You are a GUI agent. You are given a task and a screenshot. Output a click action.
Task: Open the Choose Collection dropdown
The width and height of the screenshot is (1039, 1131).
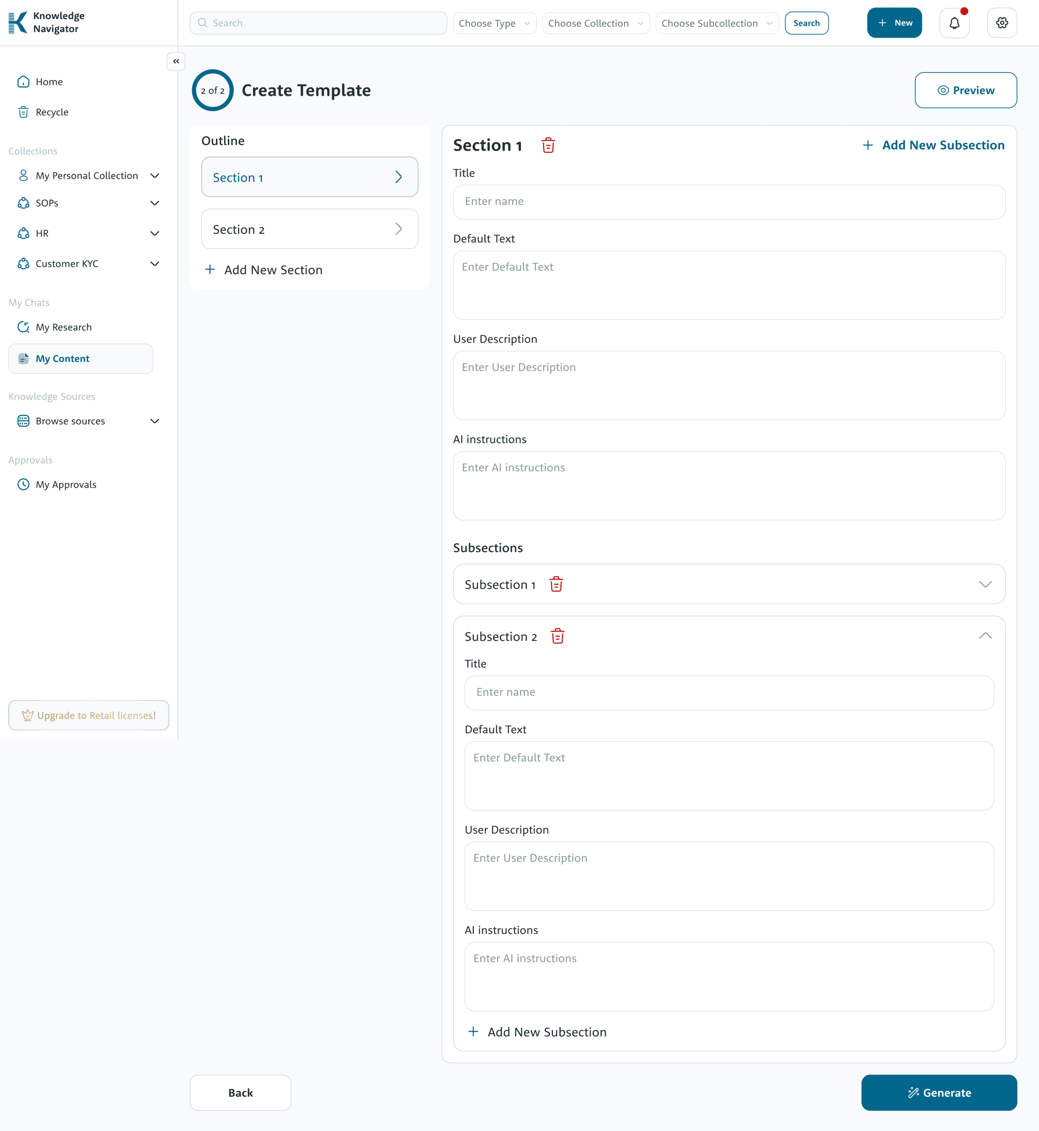(x=595, y=23)
